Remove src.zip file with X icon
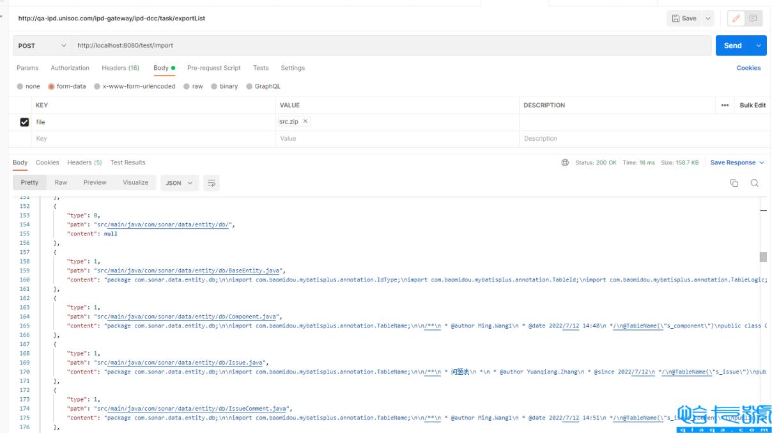772x433 pixels. 305,122
